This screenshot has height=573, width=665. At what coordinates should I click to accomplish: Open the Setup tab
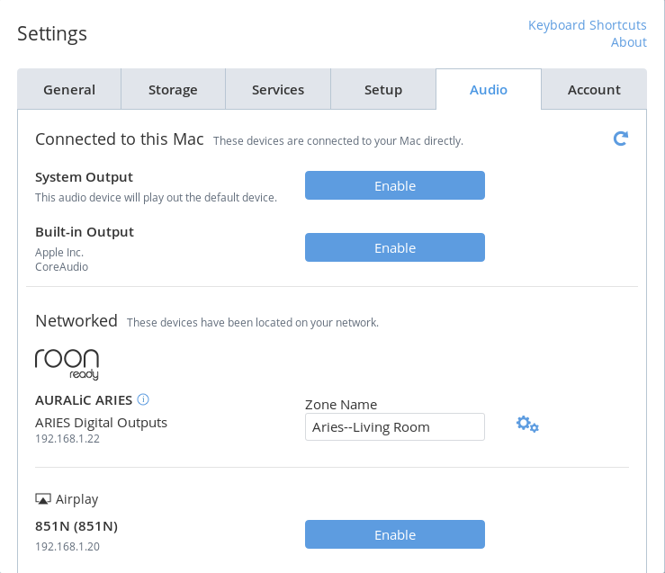tap(383, 90)
